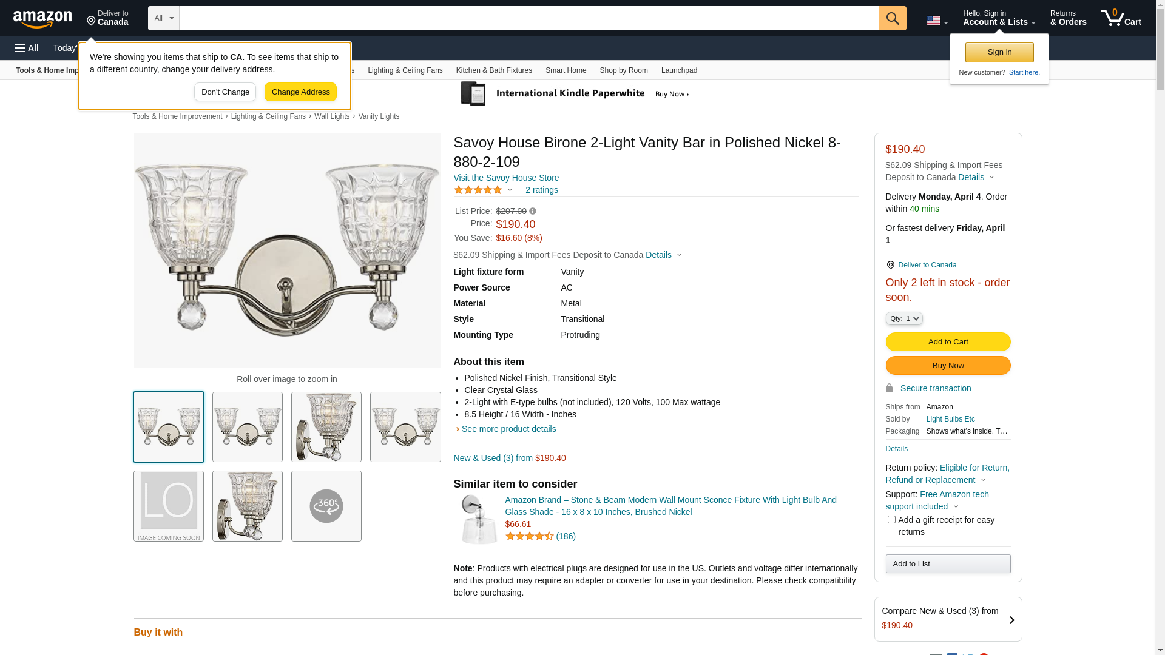Open the Qty quantity dropdown
This screenshot has width=1165, height=655.
(x=904, y=318)
